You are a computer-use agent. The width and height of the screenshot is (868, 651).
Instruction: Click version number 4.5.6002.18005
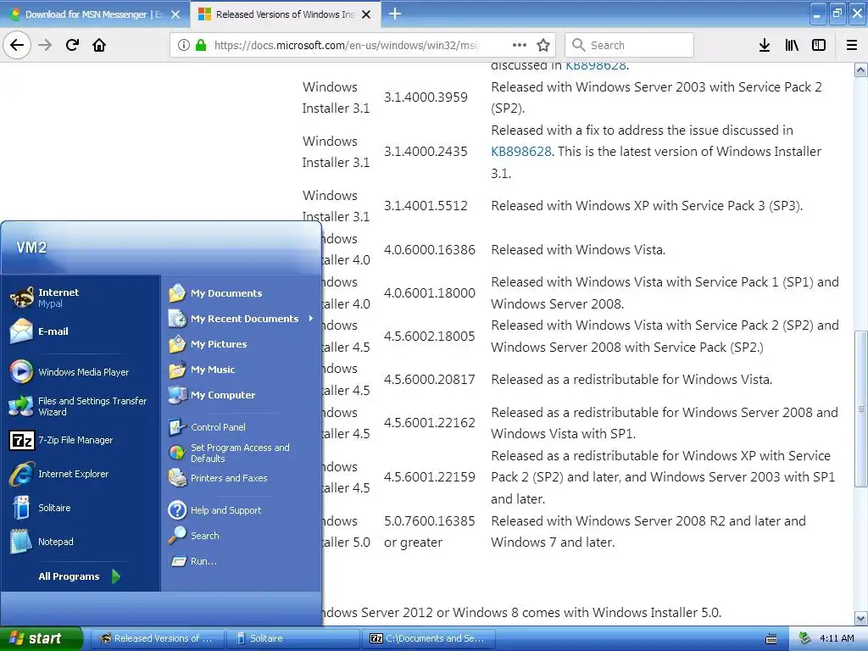430,336
